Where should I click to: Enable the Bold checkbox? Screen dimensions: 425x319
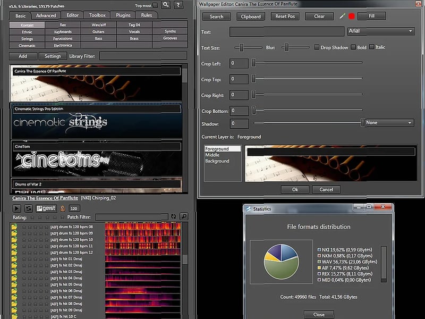point(354,47)
